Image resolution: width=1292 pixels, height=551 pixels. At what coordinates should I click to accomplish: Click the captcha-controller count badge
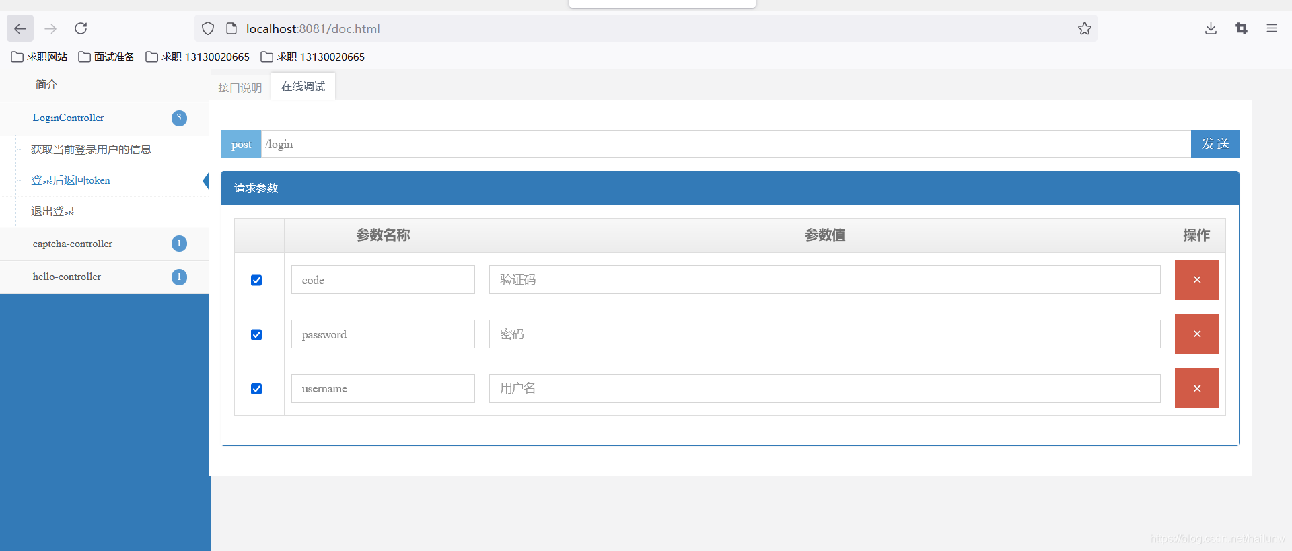pos(179,244)
